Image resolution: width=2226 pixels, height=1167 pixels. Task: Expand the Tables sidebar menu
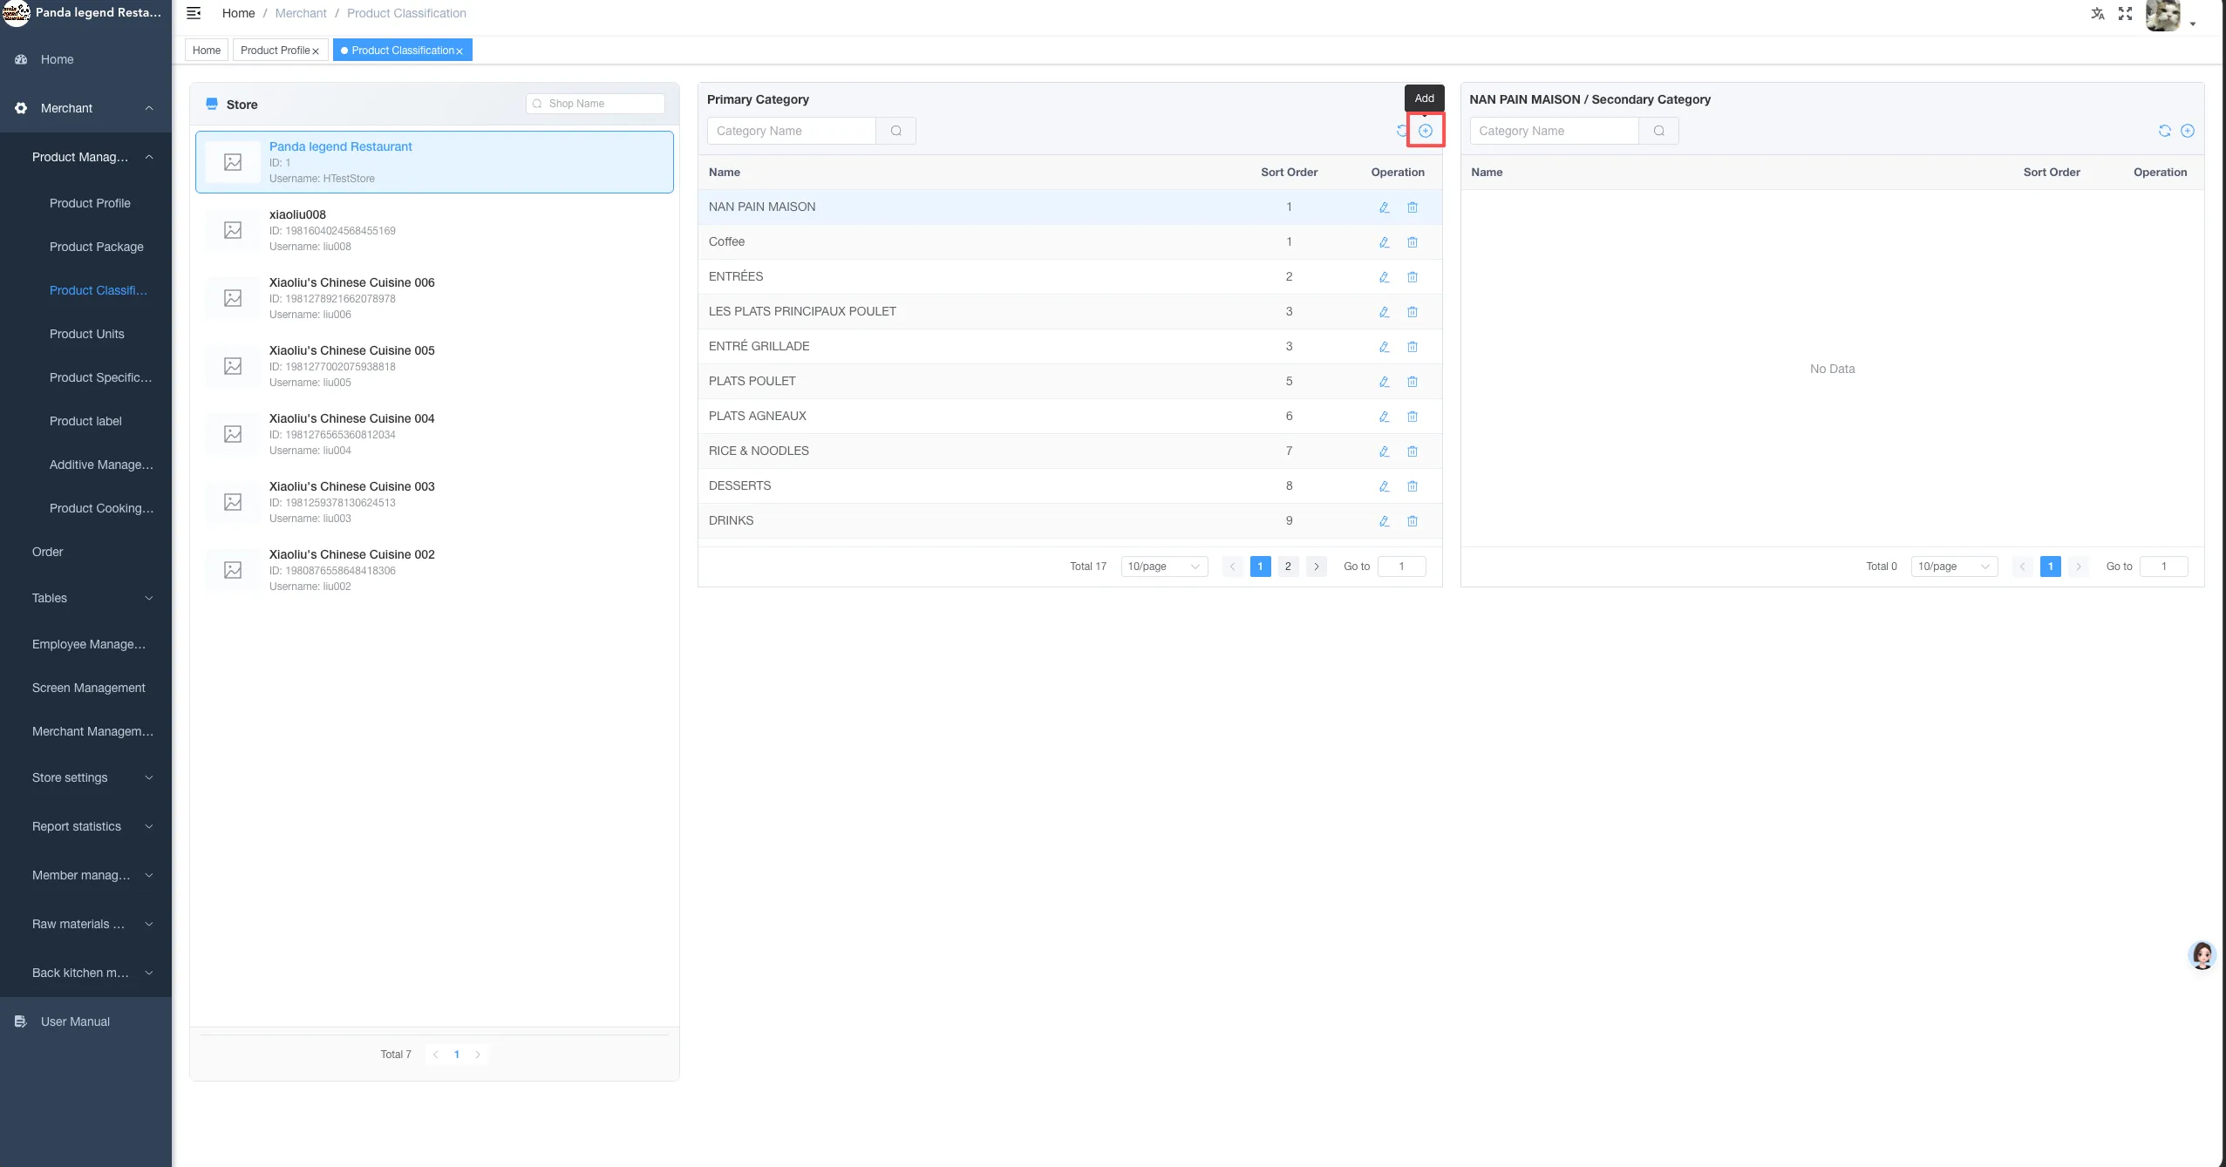85,598
